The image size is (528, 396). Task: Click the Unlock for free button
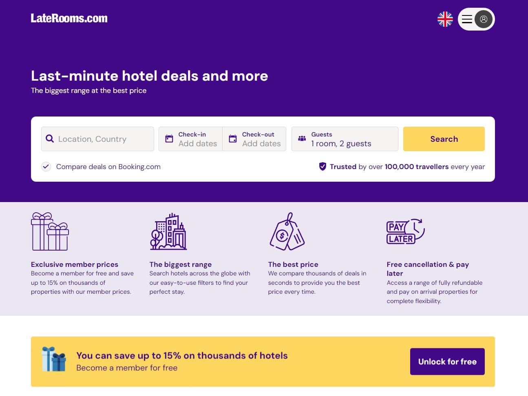(x=447, y=361)
